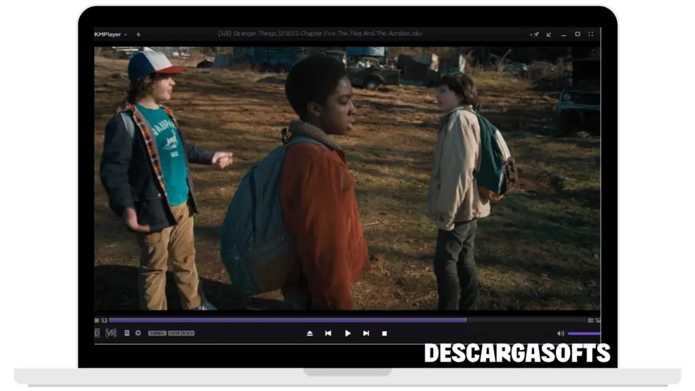
Task: Skip to the next track
Action: pos(366,333)
